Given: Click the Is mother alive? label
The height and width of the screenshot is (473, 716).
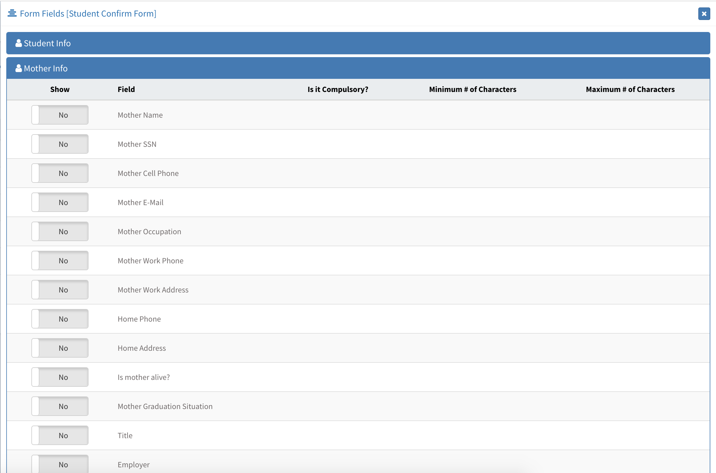Looking at the screenshot, I should coord(144,377).
